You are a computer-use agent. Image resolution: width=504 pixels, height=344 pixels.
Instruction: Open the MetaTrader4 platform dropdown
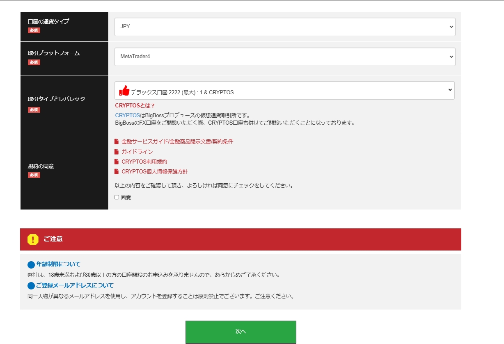click(285, 57)
